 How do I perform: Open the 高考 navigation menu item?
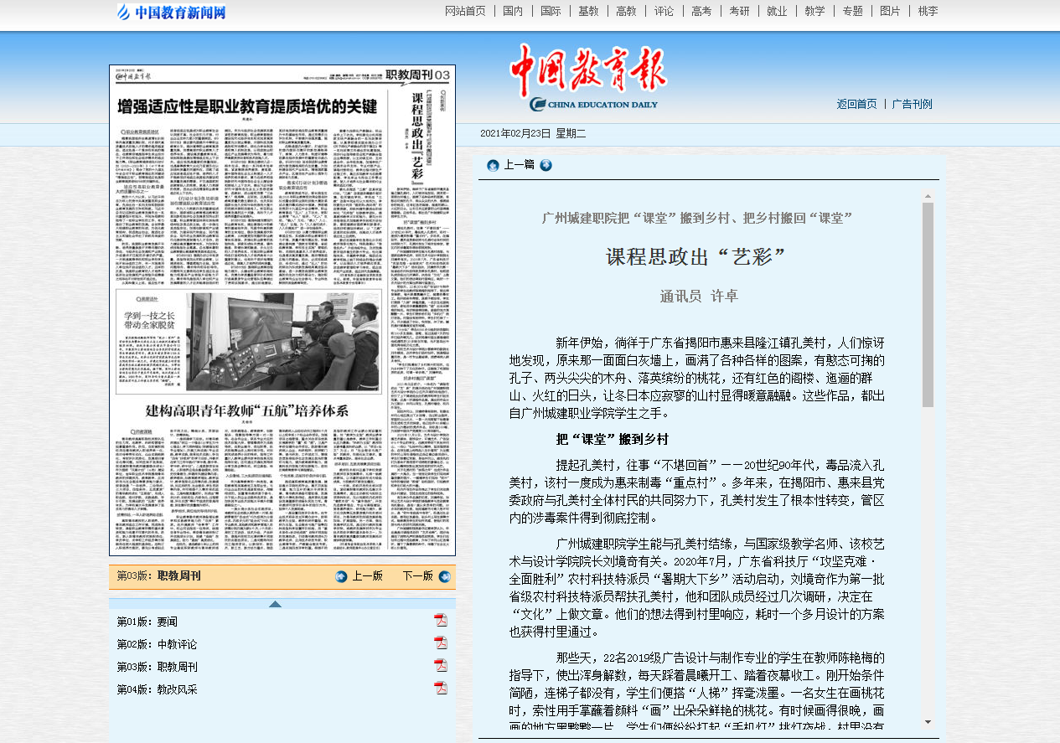pyautogui.click(x=701, y=11)
